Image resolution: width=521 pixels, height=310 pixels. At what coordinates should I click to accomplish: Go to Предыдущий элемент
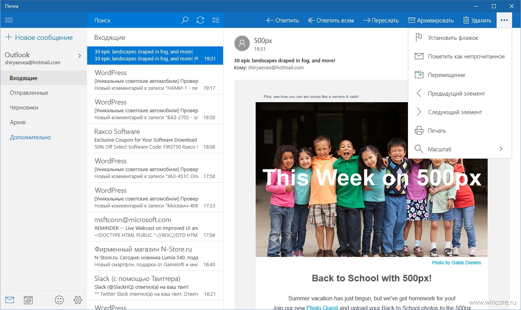pyautogui.click(x=460, y=94)
